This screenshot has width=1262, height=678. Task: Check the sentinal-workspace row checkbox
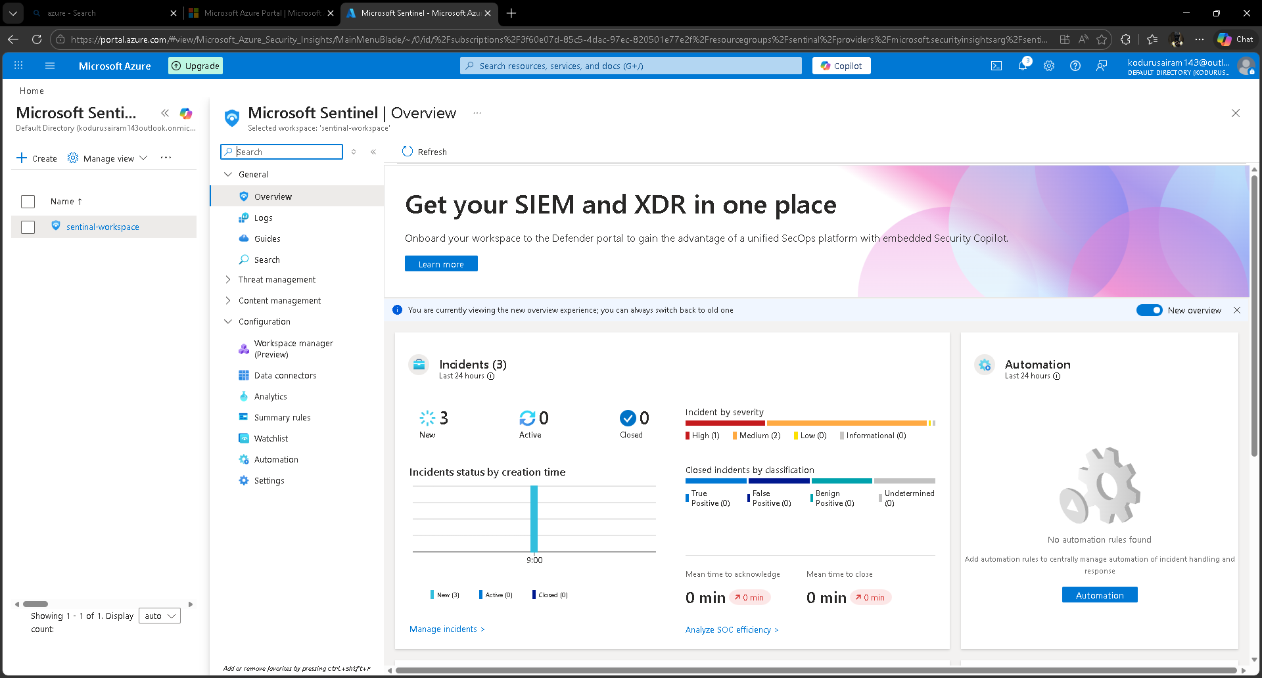28,227
